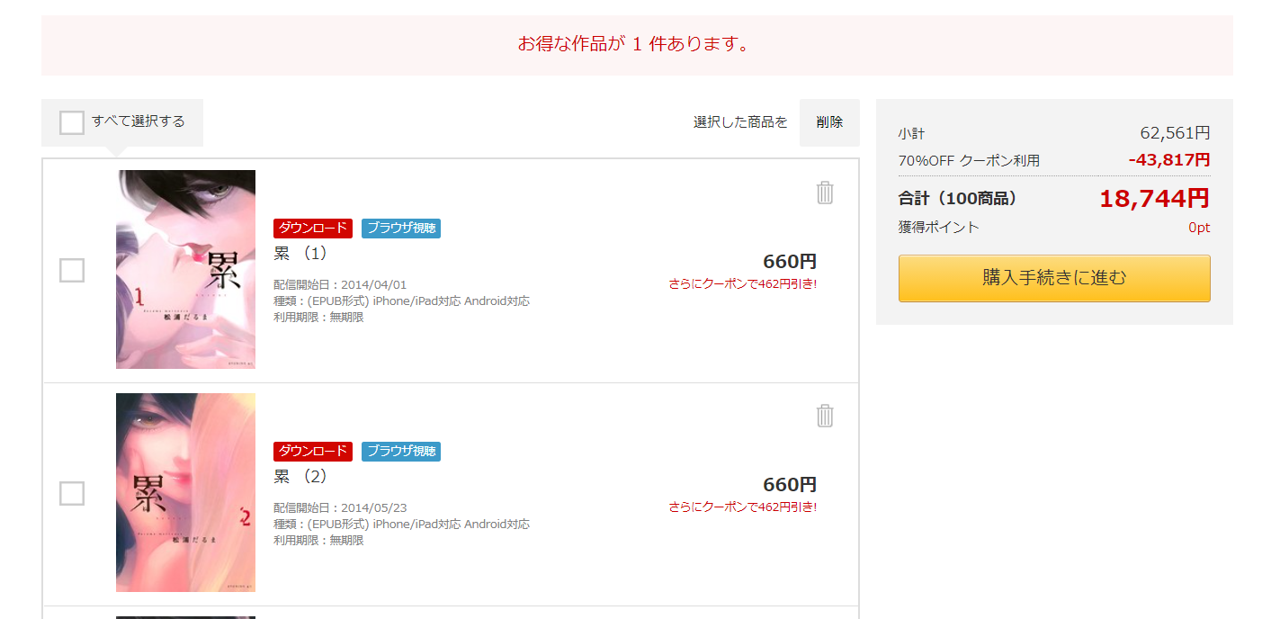Select the checkbox for 累 (1)
Image resolution: width=1271 pixels, height=619 pixels.
tap(72, 270)
